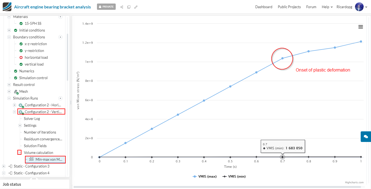Click the PRIVATE project badge button
The image size is (371, 189).
(106, 7)
